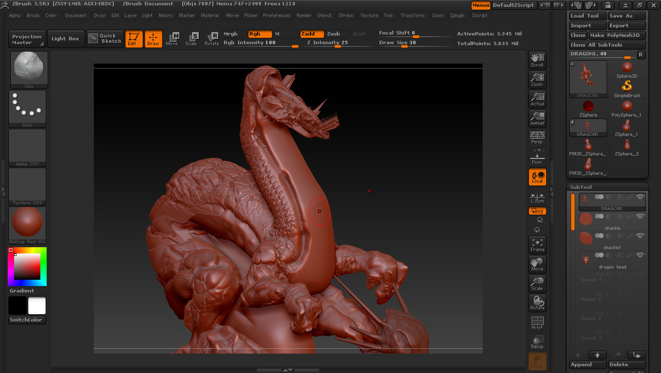Image resolution: width=661 pixels, height=373 pixels.
Task: Select the Move transform icon in top toolbar
Action: point(172,39)
